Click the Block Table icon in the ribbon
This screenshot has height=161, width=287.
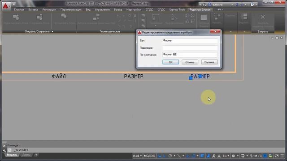[204, 18]
